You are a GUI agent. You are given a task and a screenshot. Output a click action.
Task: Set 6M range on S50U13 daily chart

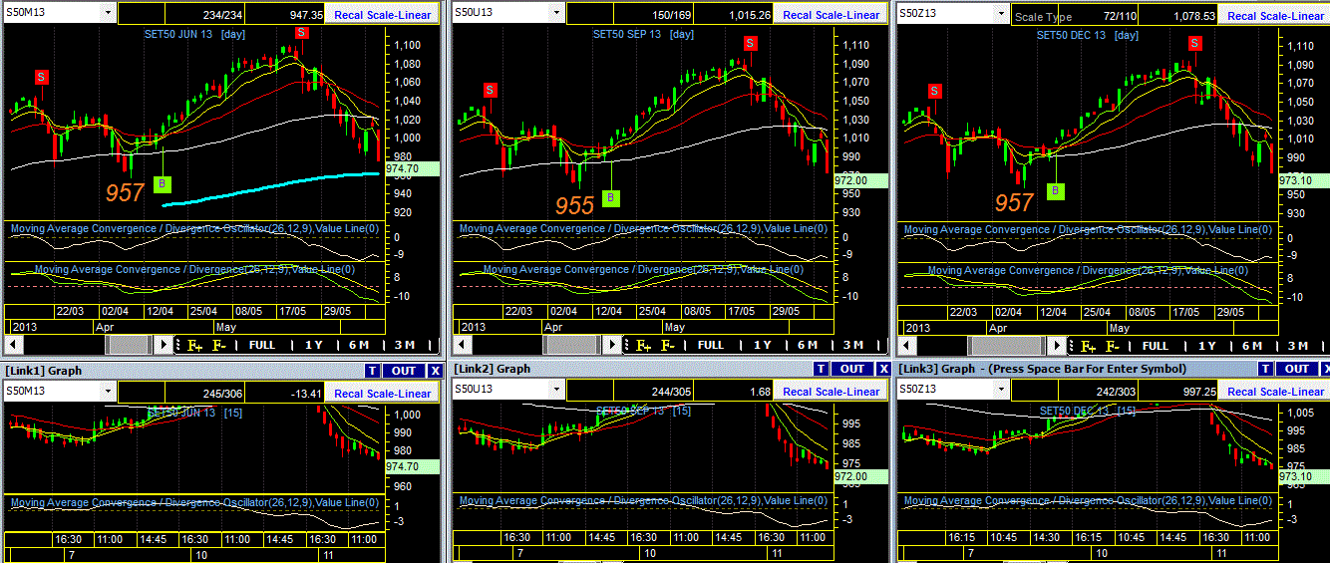(808, 345)
